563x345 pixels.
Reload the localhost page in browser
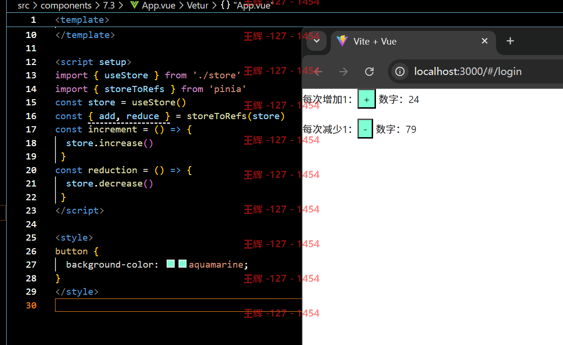click(369, 72)
